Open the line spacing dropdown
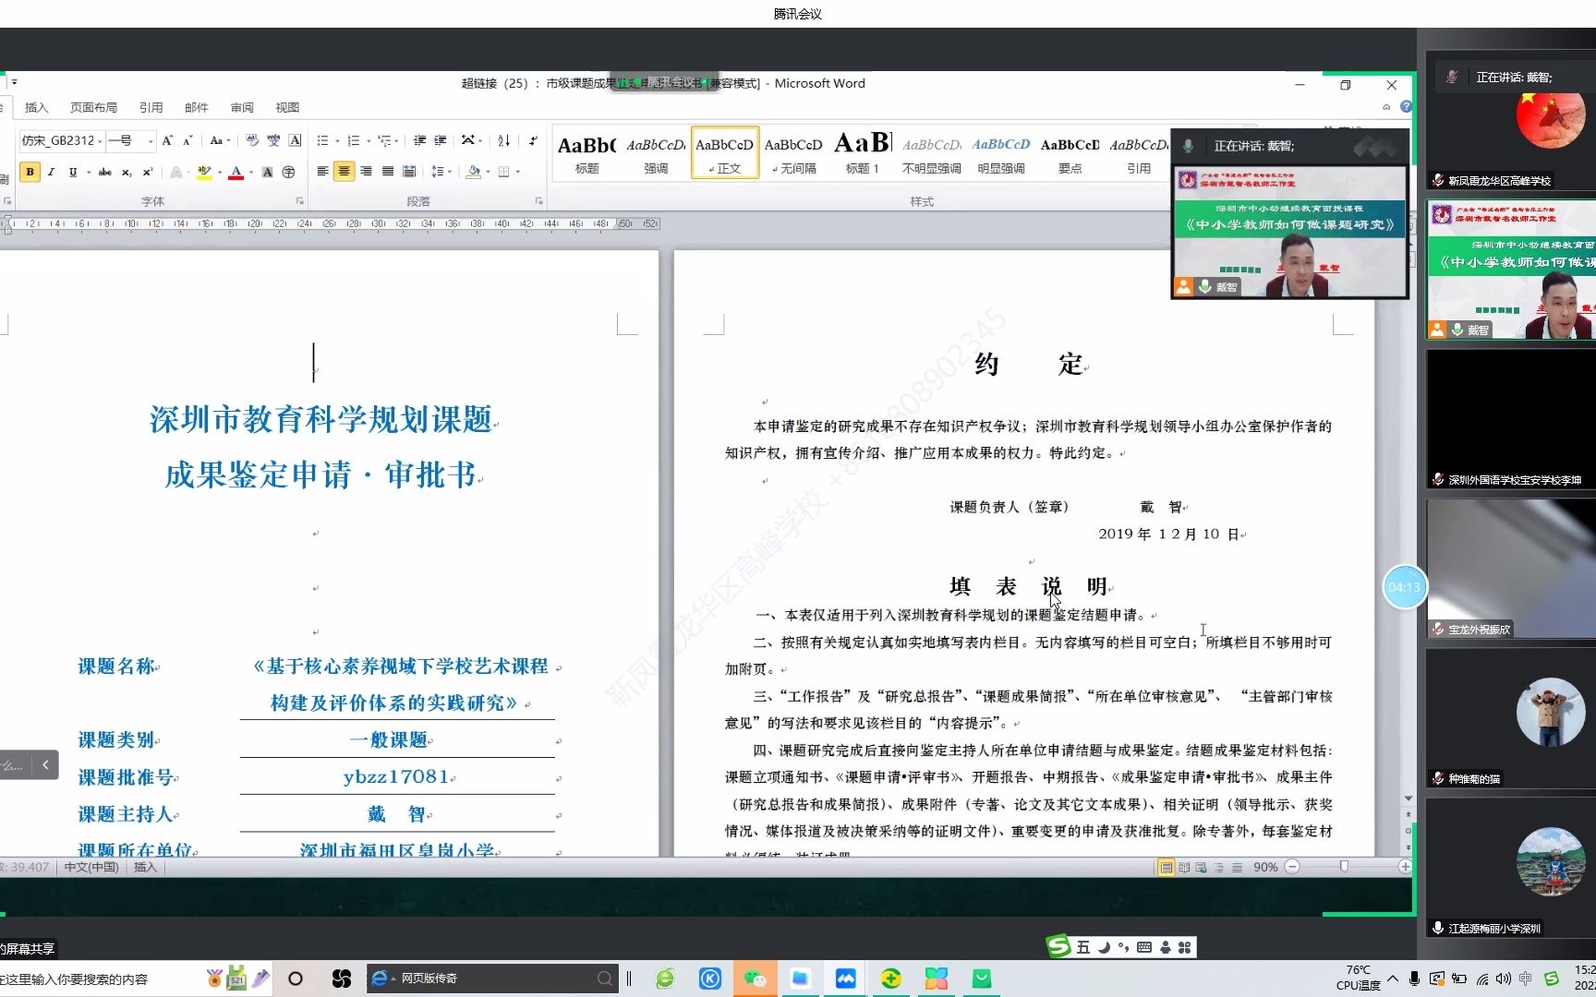Image resolution: width=1596 pixels, height=997 pixels. [x=441, y=172]
